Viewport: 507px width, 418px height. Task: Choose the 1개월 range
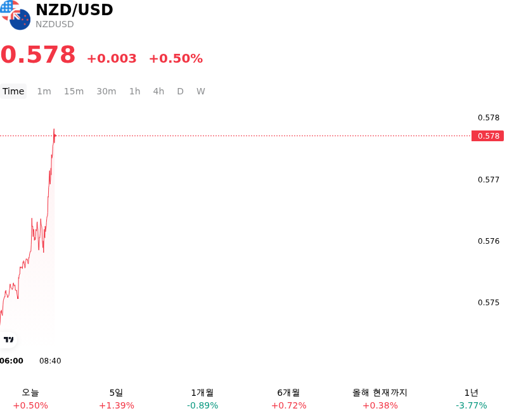click(202, 399)
